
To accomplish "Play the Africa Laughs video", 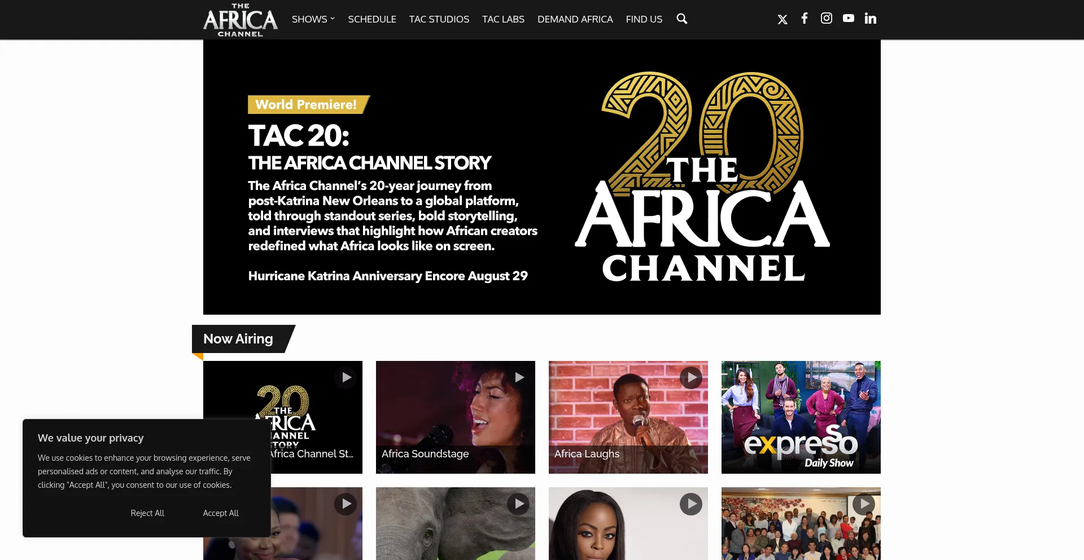I will pyautogui.click(x=691, y=377).
